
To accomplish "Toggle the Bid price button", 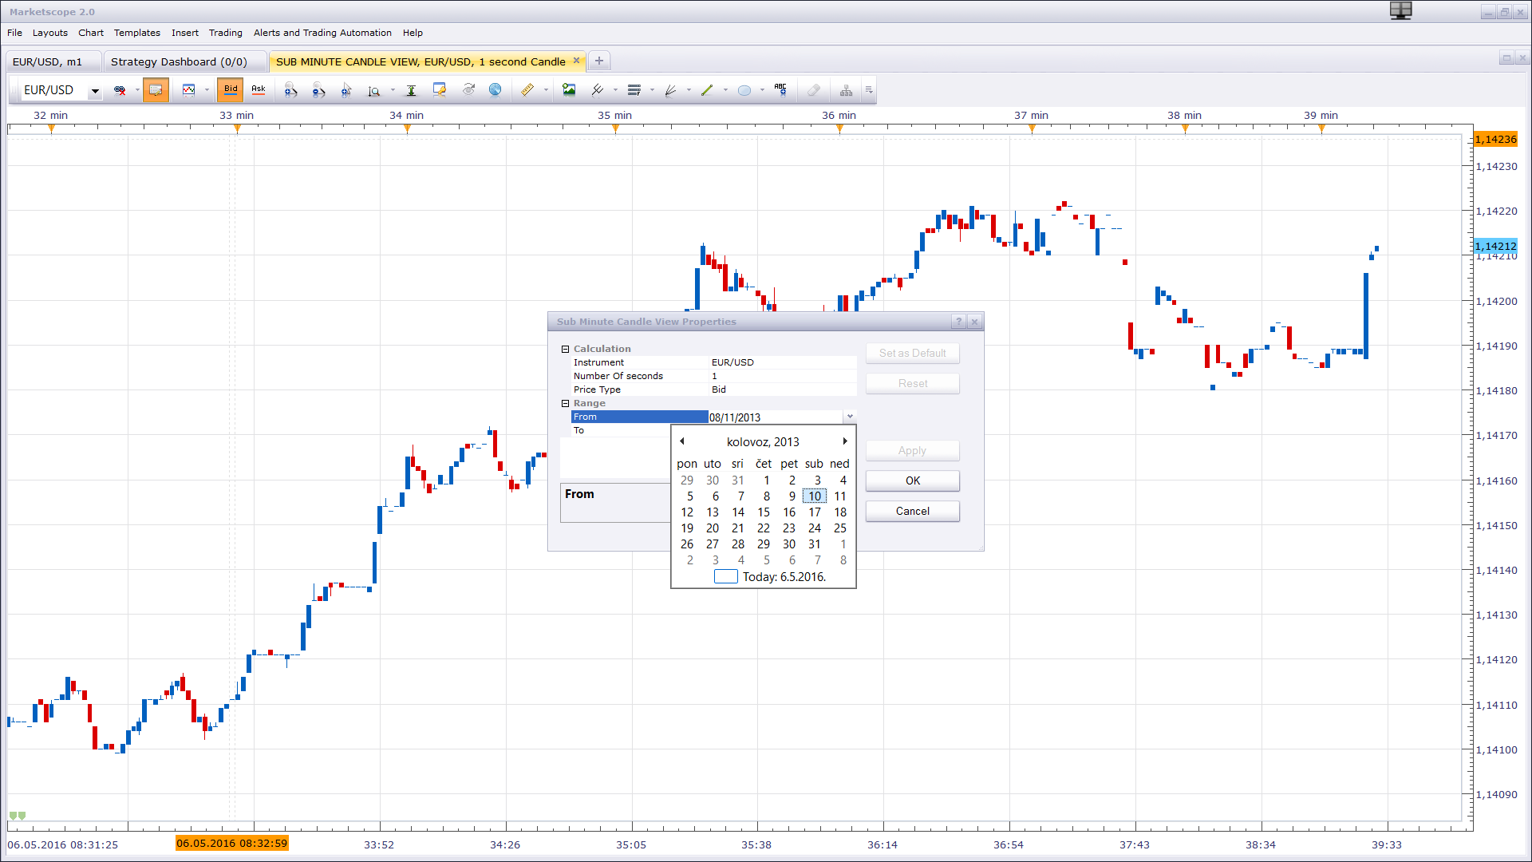I will [231, 89].
